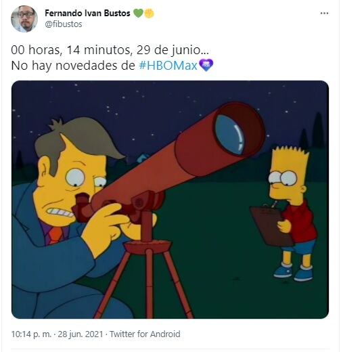
Task: Click Bart Simpson in the image
Action: (292, 213)
